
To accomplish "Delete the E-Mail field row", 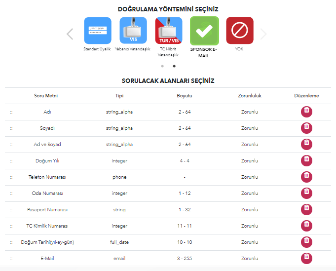I will pos(306,258).
